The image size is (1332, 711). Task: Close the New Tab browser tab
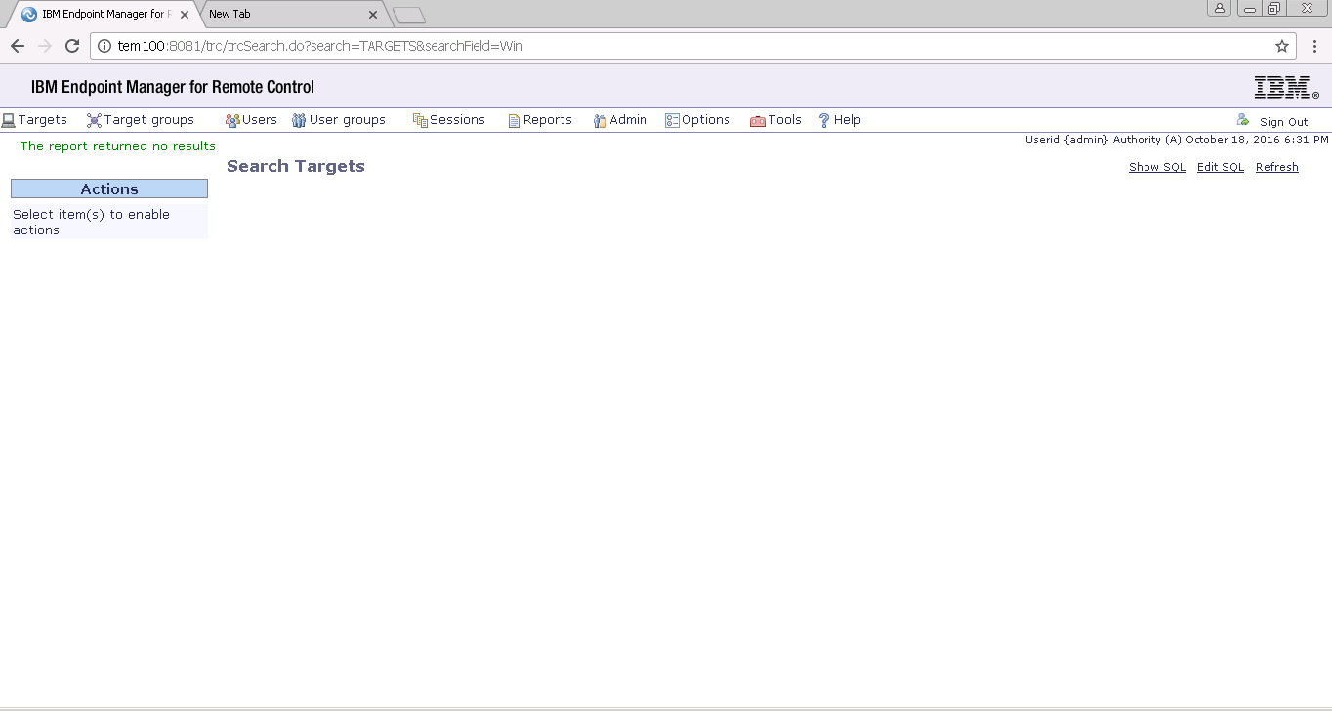coord(372,15)
